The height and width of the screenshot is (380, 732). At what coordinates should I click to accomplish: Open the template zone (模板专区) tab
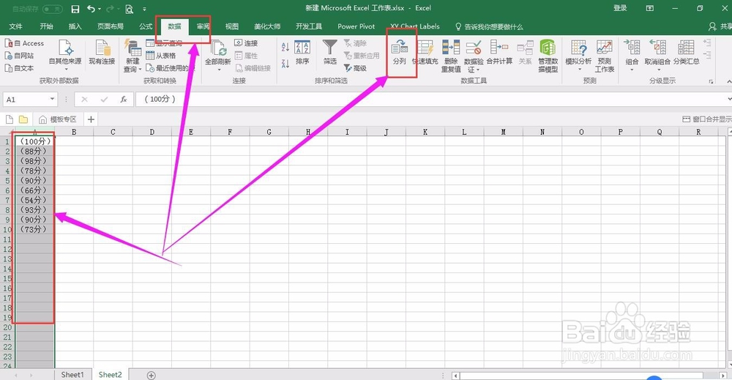tap(58, 119)
